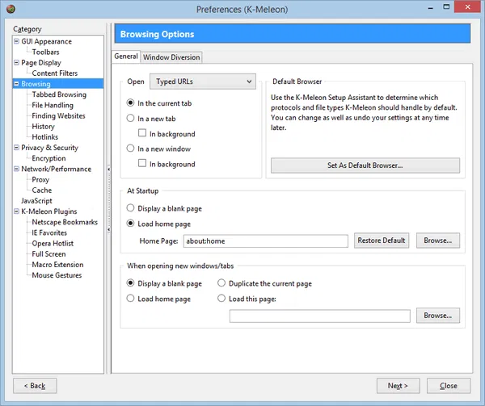Viewport: 485px width, 406px height.
Task: Collapse the K-Meleon Plugins tree node
Action: point(16,212)
